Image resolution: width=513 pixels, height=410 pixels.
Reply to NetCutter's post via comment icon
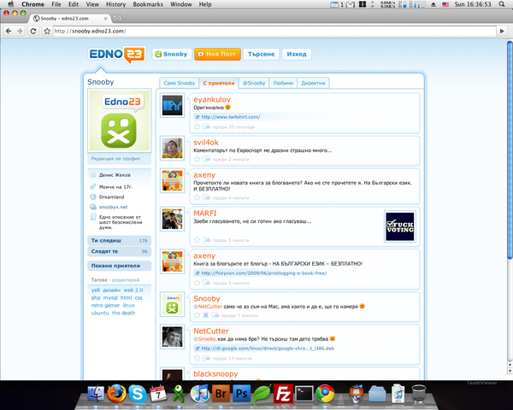coord(206,358)
